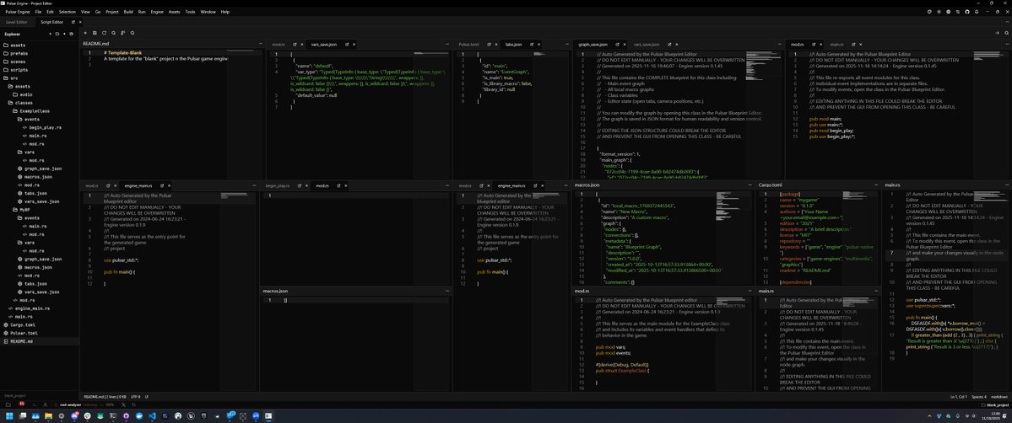Select the begin_play.rs editor tab
The width and height of the screenshot is (1012, 423).
point(276,185)
